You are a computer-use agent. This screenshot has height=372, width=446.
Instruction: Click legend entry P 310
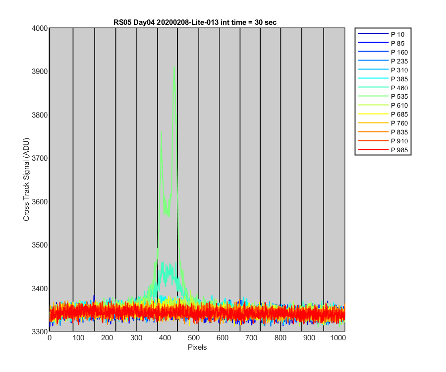pos(383,70)
